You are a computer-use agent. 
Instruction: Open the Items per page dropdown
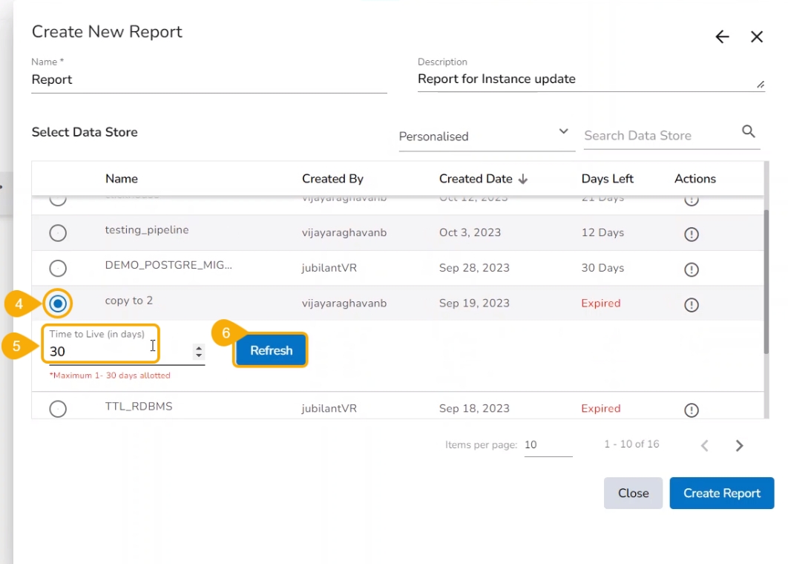[x=548, y=445]
